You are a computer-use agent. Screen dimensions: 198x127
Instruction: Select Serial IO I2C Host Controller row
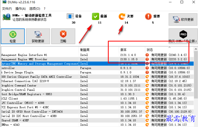(98, 116)
